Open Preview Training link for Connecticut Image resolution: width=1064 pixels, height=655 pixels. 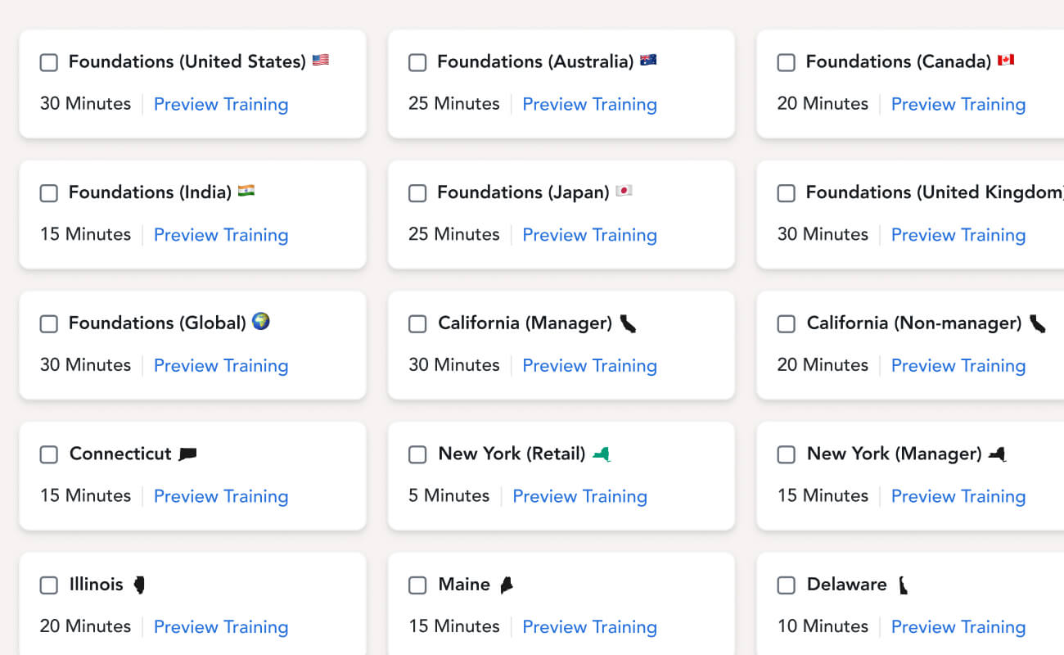(221, 496)
